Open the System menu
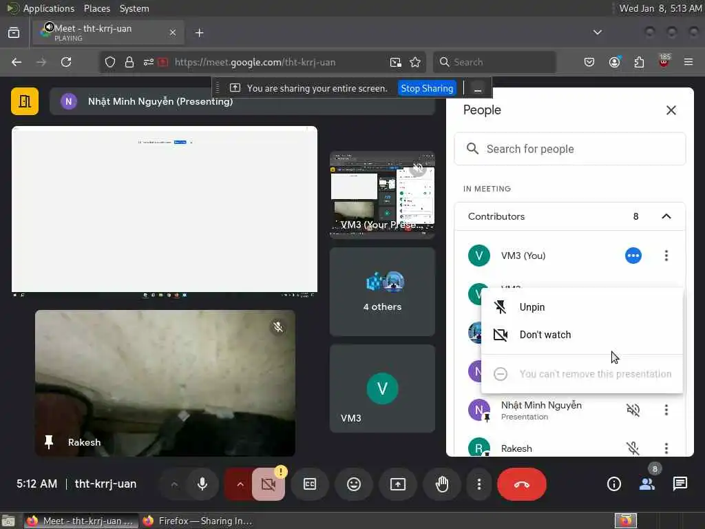The height and width of the screenshot is (529, 705). pos(134,8)
